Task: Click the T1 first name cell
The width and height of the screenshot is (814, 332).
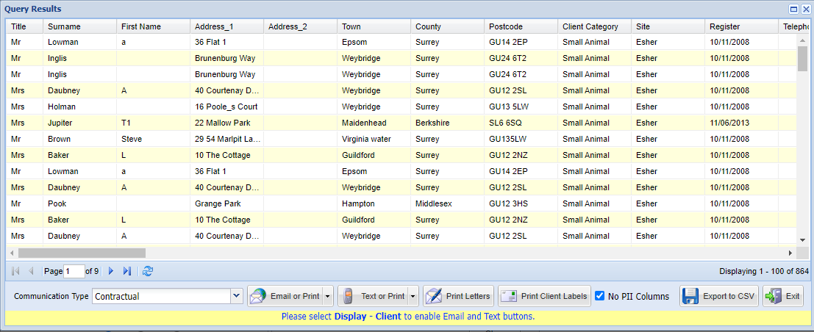Action: [153, 123]
